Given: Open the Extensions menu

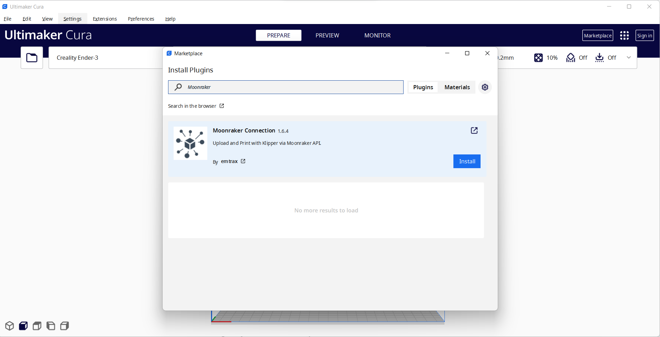Looking at the screenshot, I should [x=105, y=19].
